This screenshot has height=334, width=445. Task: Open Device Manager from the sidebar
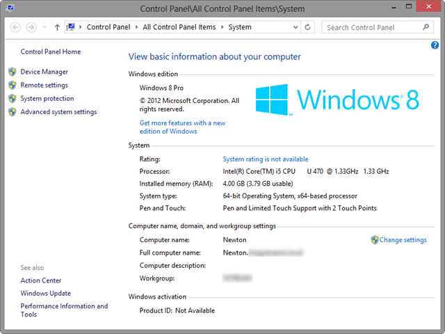(44, 72)
